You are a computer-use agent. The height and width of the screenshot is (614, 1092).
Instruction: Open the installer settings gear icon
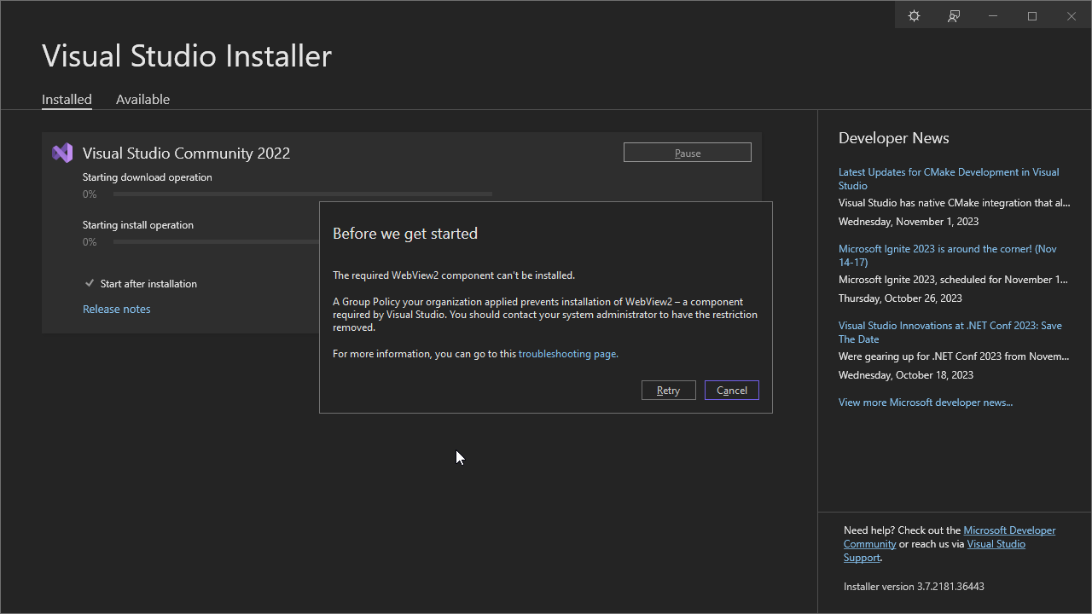click(x=914, y=15)
